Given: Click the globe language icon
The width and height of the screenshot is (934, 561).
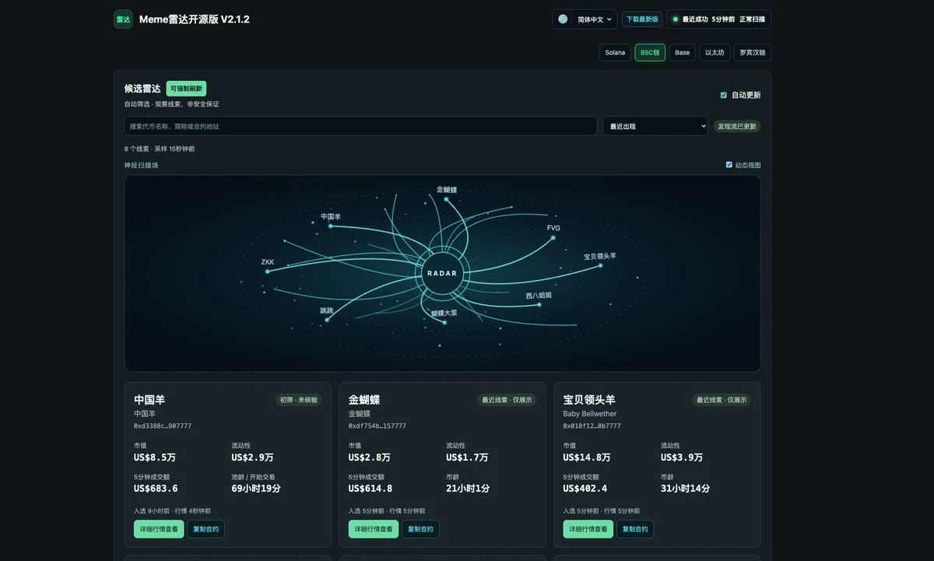Looking at the screenshot, I should coord(563,19).
